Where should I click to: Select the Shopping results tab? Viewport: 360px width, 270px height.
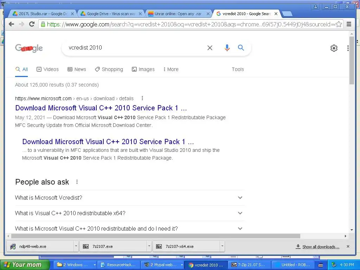[109, 69]
